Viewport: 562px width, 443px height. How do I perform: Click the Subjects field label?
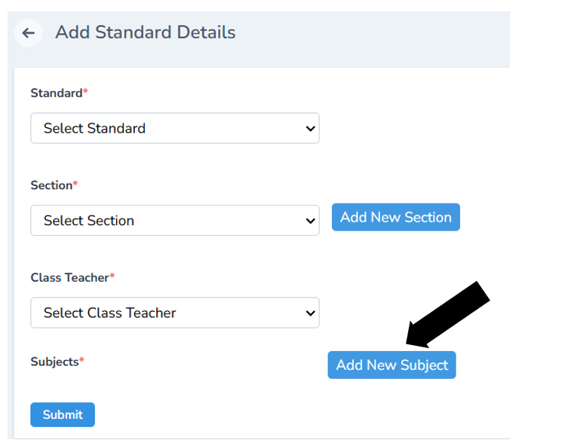pyautogui.click(x=54, y=362)
